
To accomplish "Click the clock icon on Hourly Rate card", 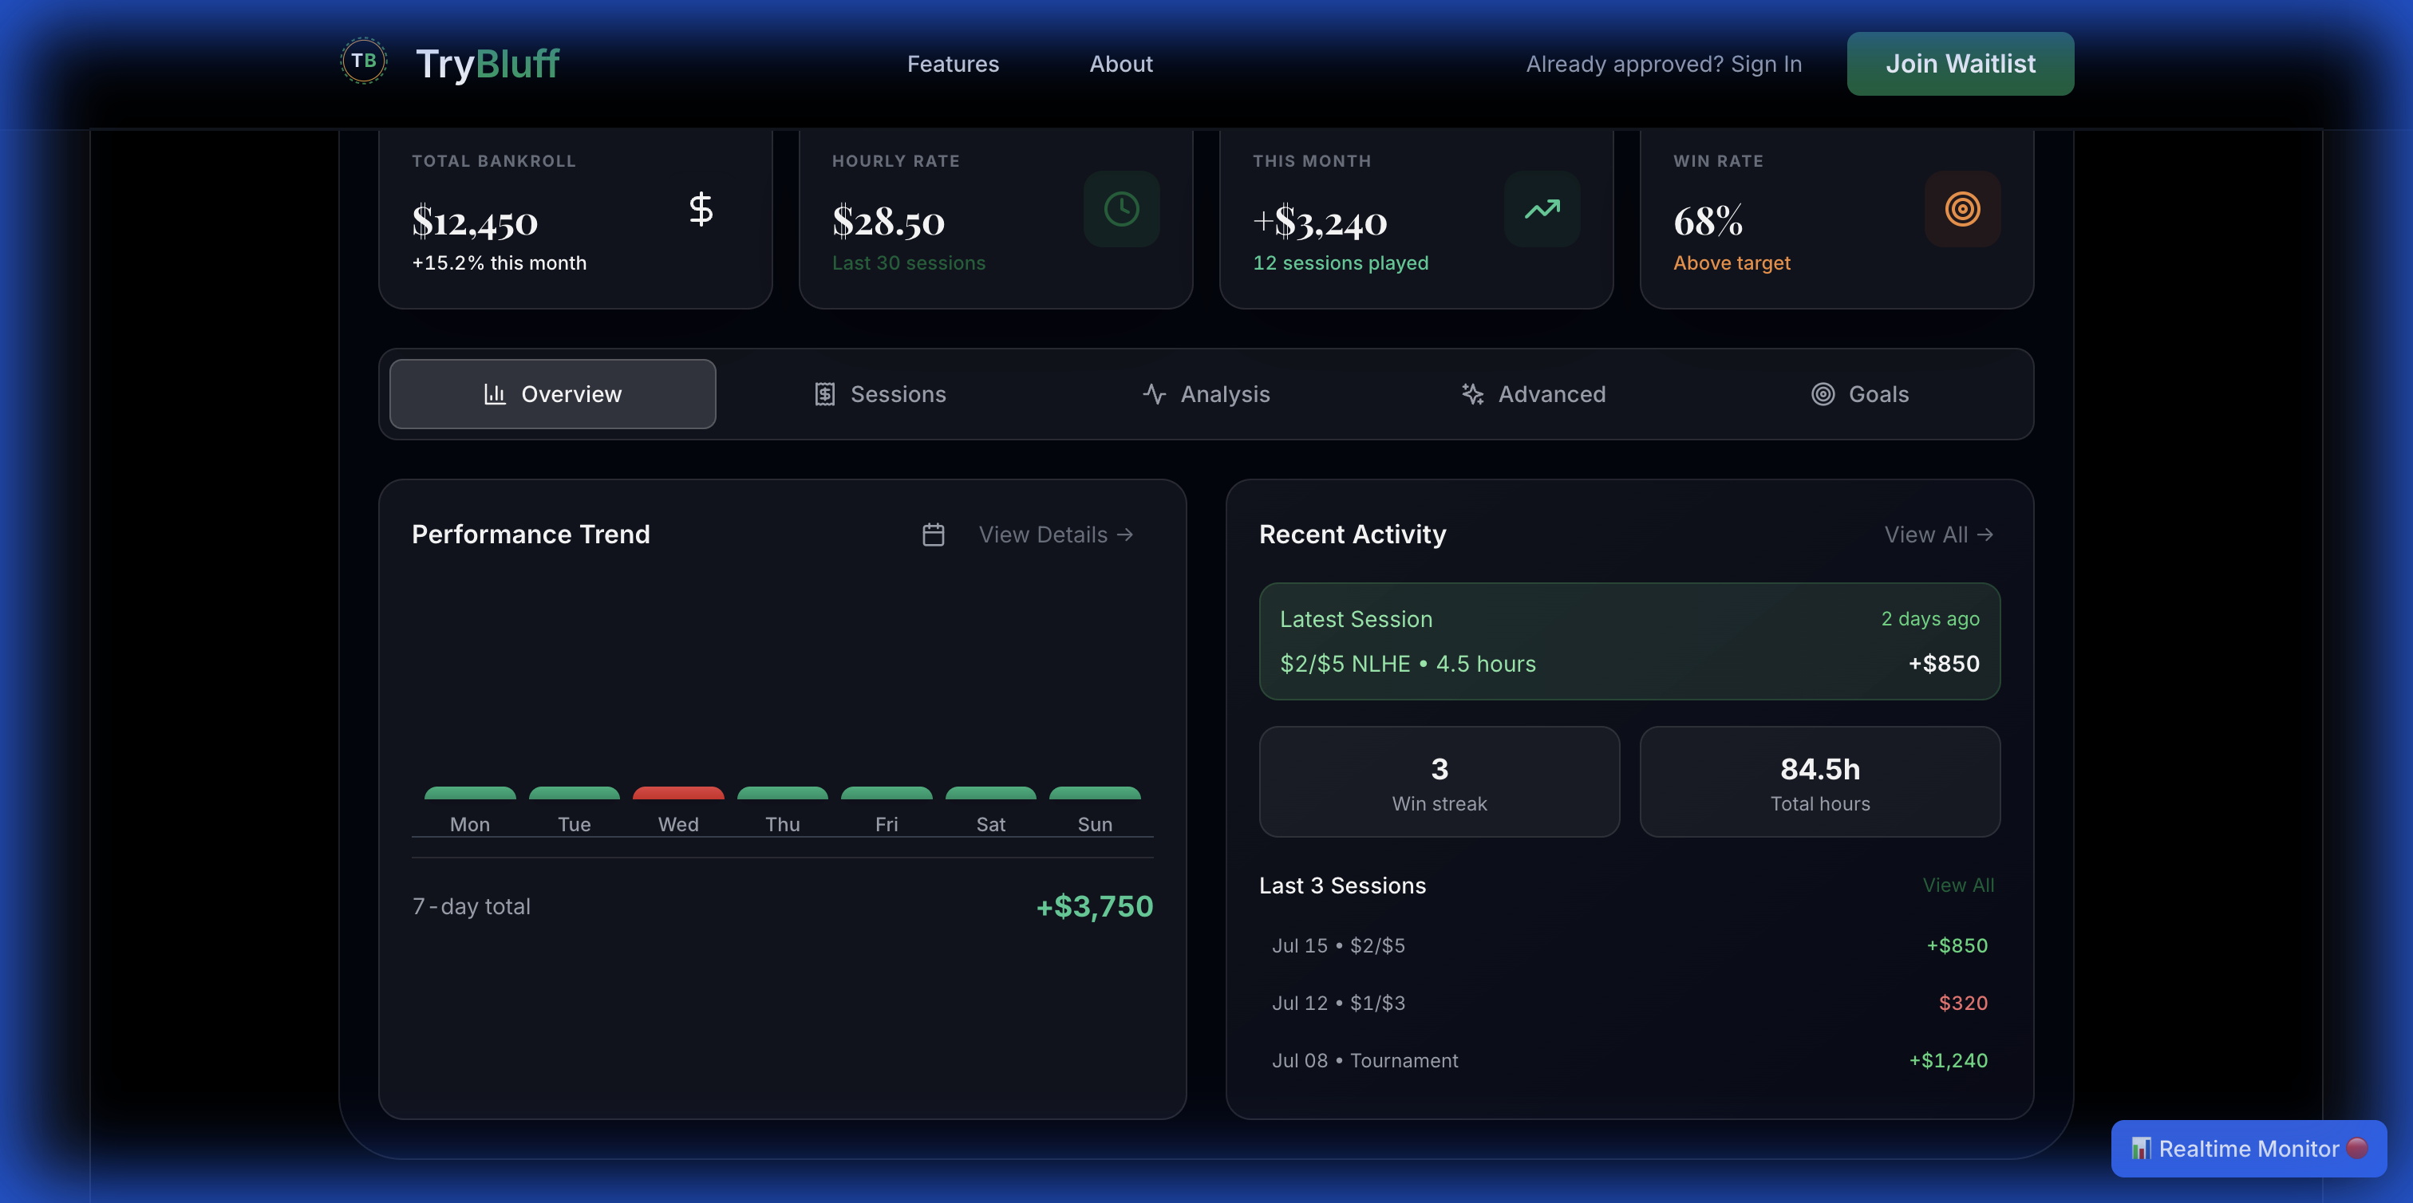I will (1121, 209).
